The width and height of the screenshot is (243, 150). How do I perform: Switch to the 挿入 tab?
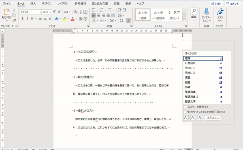33,3
